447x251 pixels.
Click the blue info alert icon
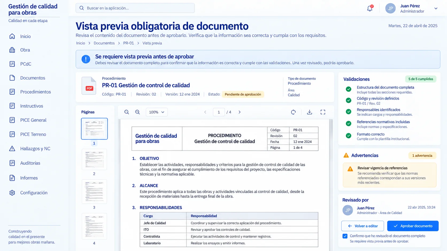86,59
